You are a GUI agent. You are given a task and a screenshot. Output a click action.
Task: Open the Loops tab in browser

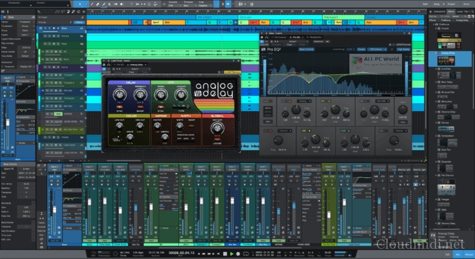tap(459, 12)
